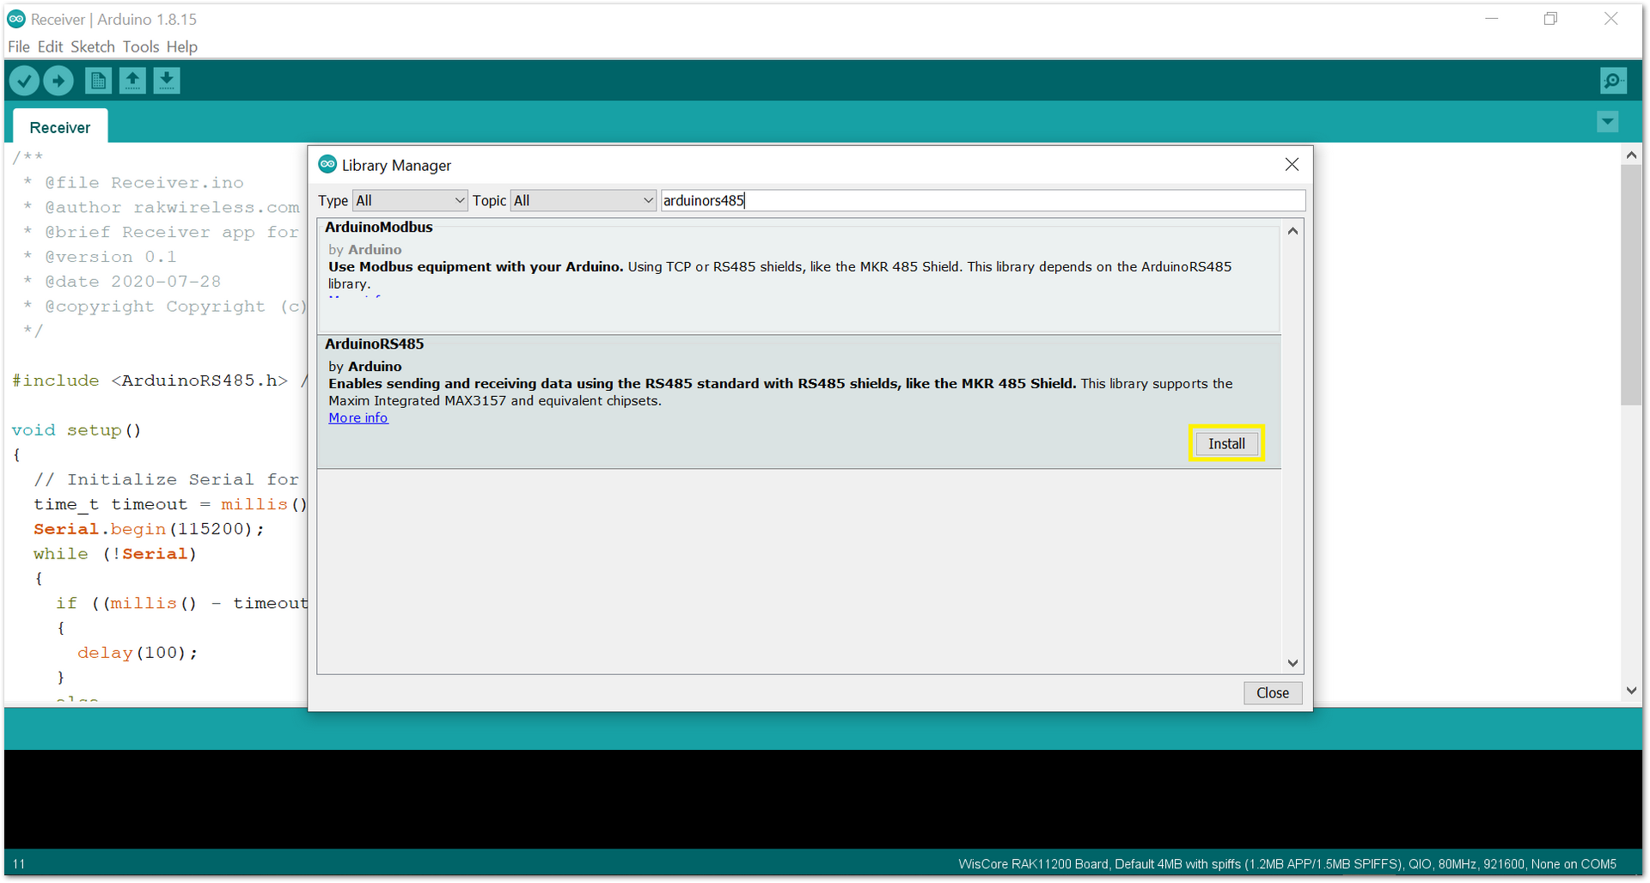Click the WisCore RAK11200 board status text
The image size is (1650, 883).
click(x=1287, y=864)
